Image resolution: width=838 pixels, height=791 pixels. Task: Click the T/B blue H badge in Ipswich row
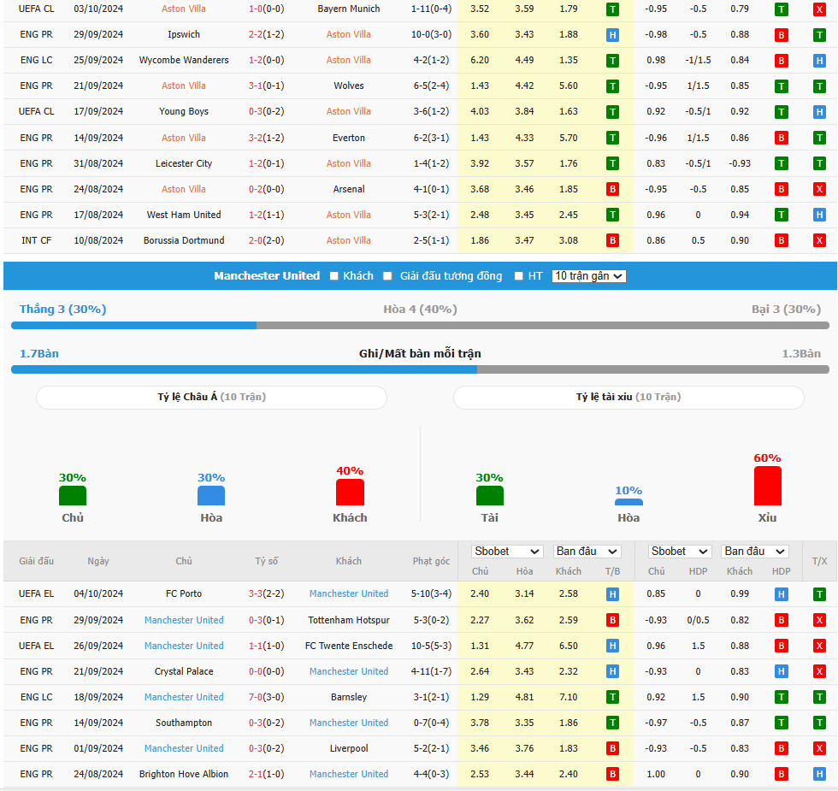pos(612,35)
